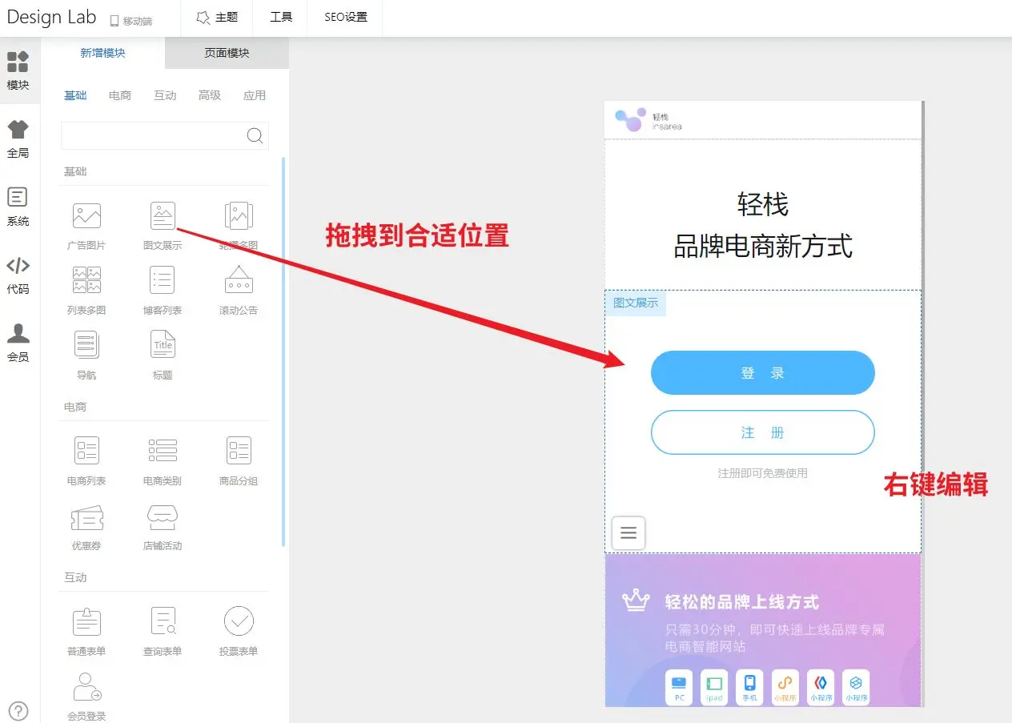This screenshot has width=1012, height=723.
Task: Choose the 列表多图 module icon
Action: (x=86, y=280)
